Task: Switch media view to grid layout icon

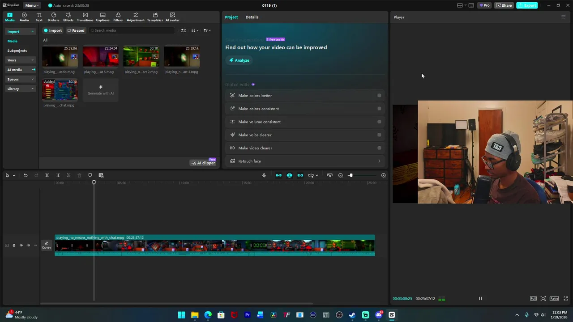Action: click(183, 30)
